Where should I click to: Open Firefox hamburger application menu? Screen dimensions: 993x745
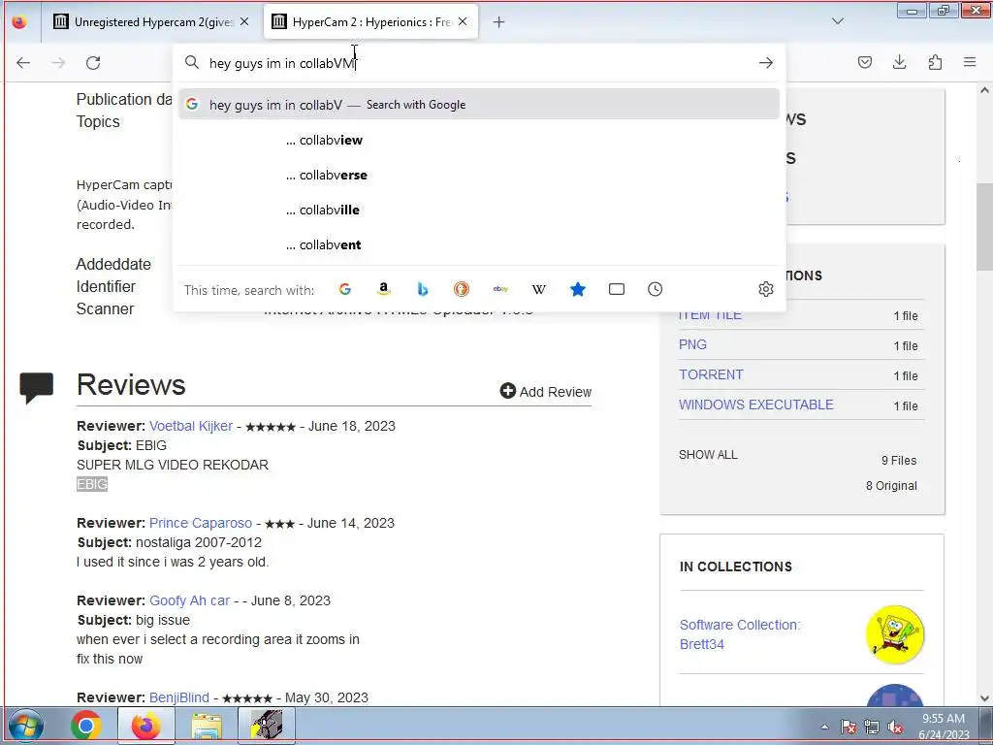click(970, 62)
